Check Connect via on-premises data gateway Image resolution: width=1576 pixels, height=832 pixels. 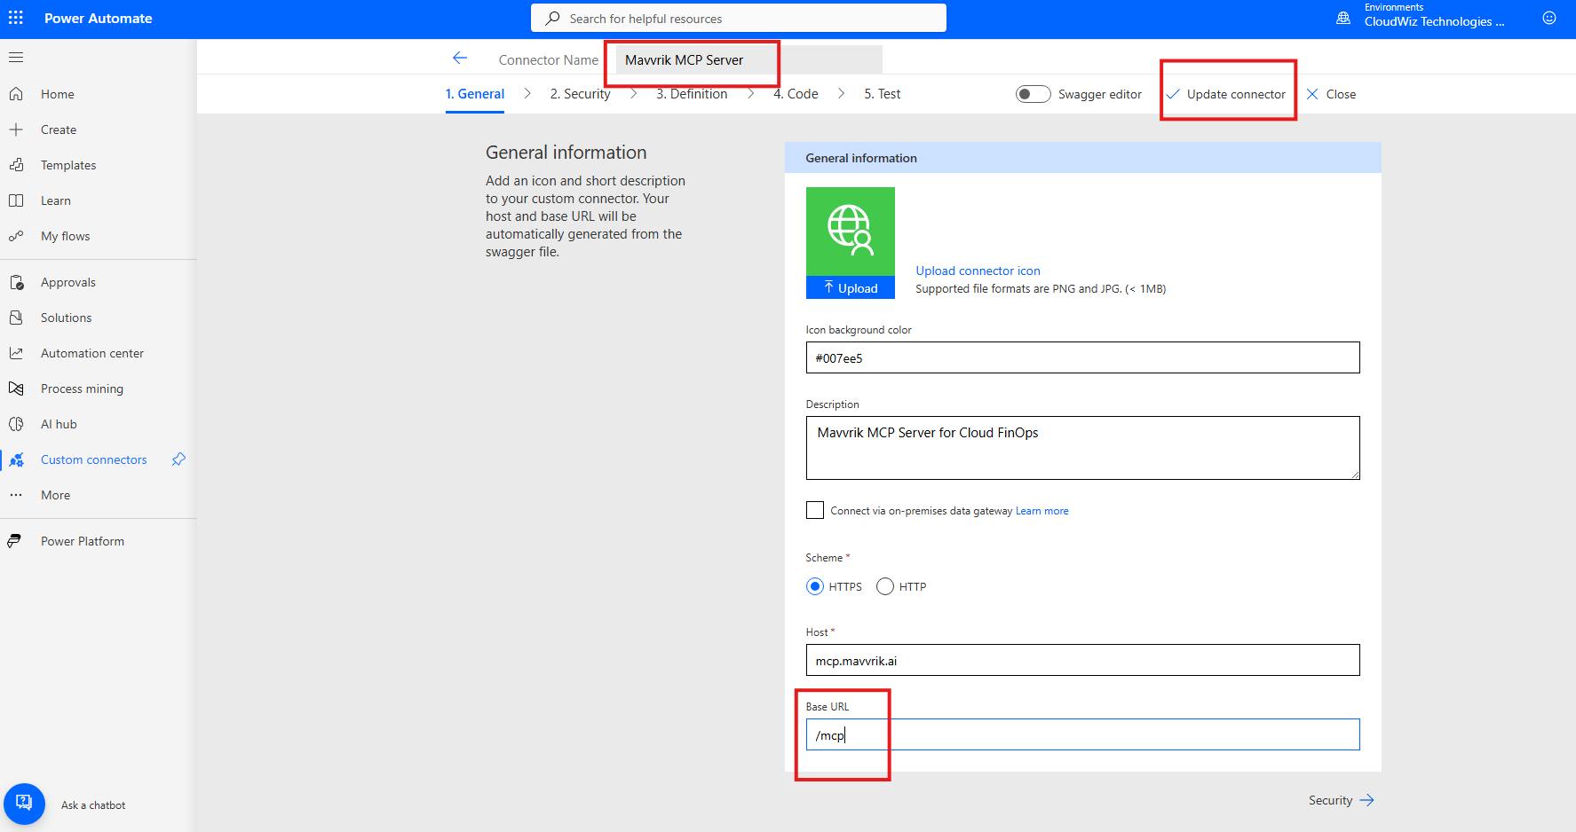coord(815,510)
